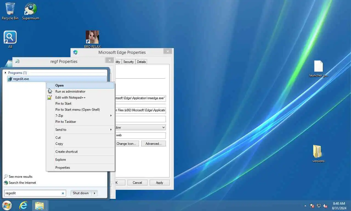The image size is (351, 211).
Task: Click the Advanced... button
Action: 154,144
